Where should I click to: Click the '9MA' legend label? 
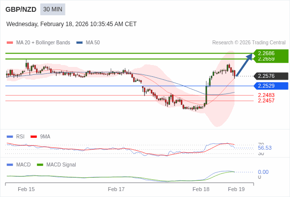coord(45,137)
